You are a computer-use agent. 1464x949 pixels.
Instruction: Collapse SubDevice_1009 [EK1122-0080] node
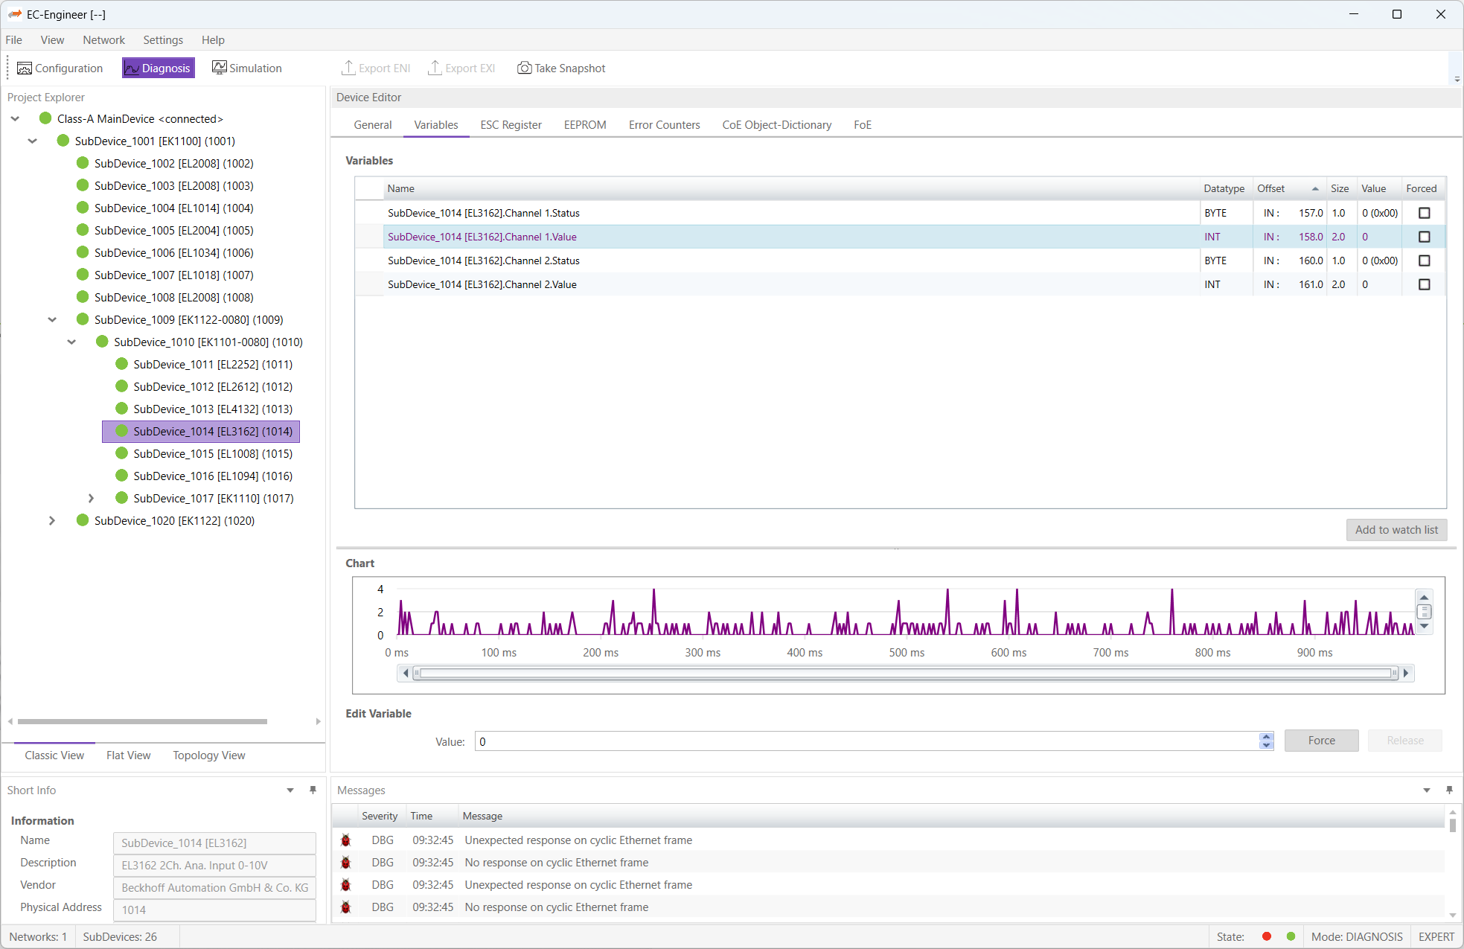pos(52,320)
